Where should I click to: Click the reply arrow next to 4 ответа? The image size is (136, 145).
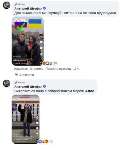[x=16, y=75]
